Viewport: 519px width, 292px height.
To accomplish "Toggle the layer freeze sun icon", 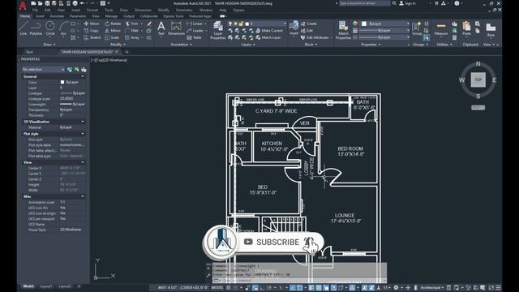I will (x=236, y=24).
